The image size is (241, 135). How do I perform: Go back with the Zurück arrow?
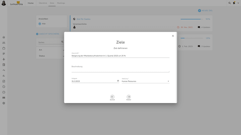tap(112, 97)
